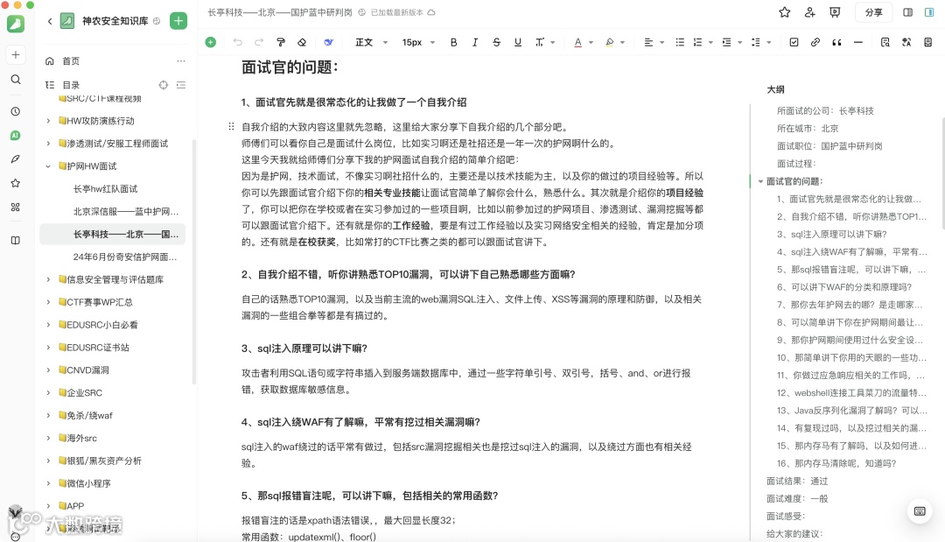The image size is (945, 542).
Task: Apply the highlight marker color
Action: tap(609, 42)
